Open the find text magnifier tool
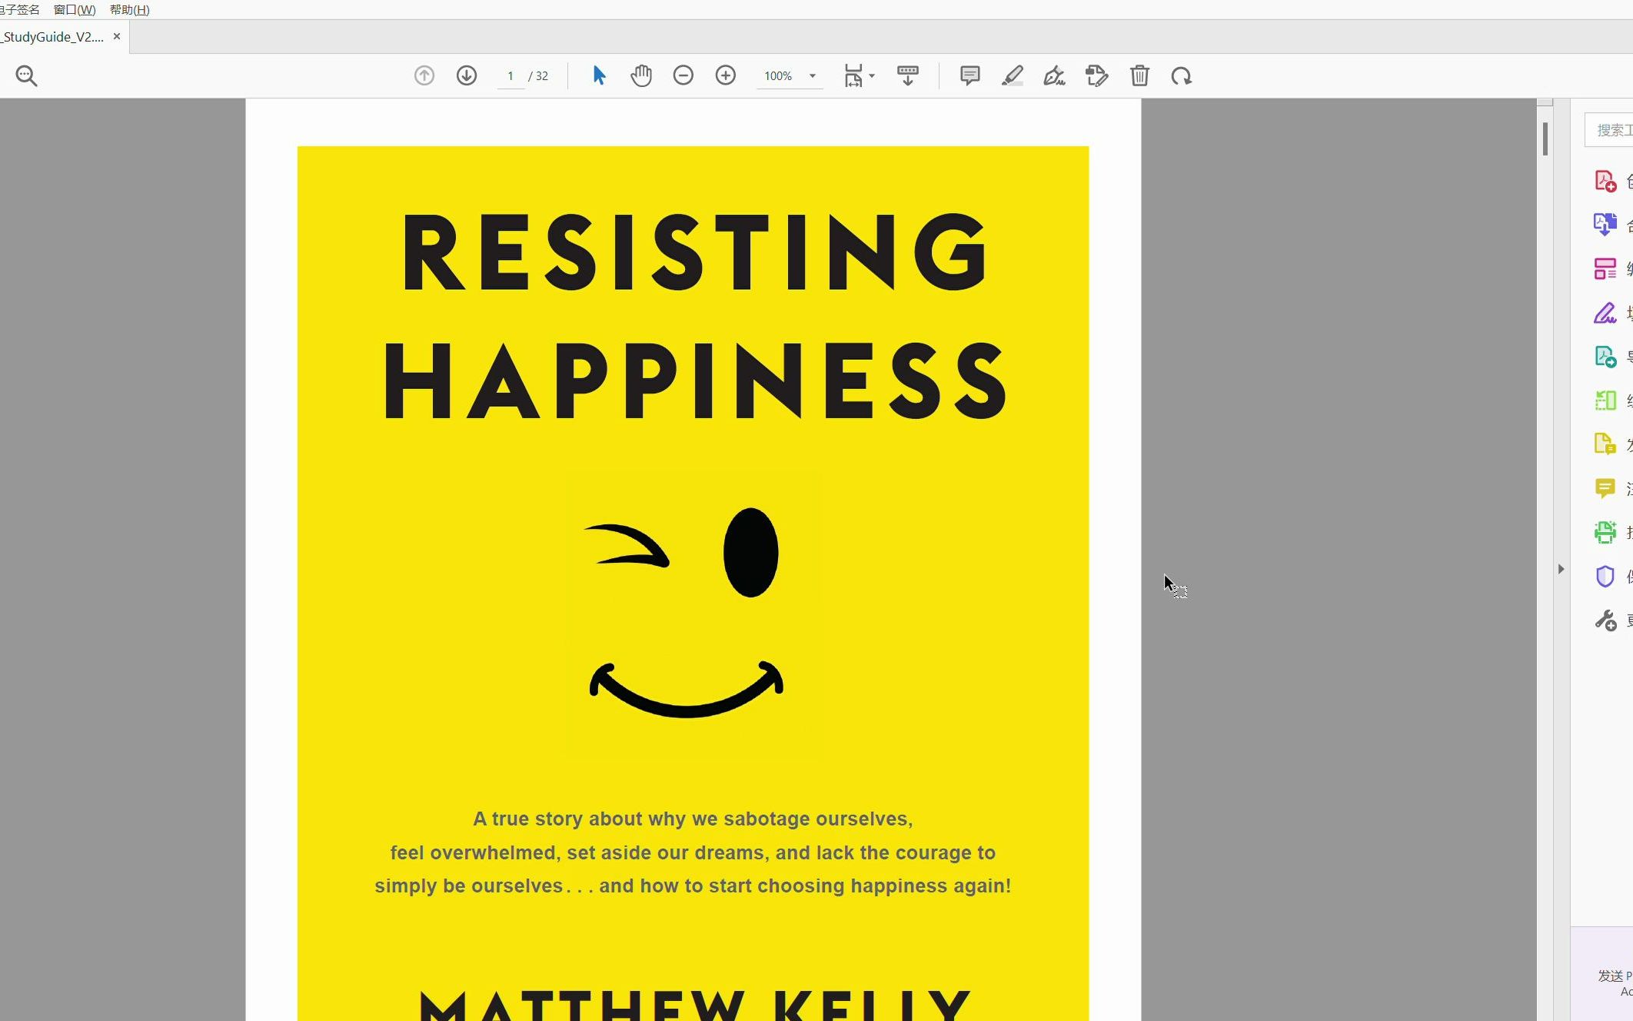 tap(27, 76)
